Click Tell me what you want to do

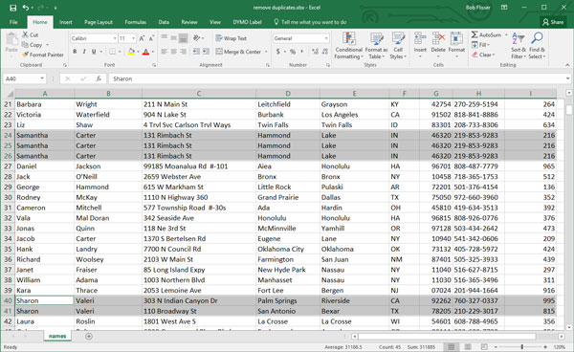[x=310, y=22]
